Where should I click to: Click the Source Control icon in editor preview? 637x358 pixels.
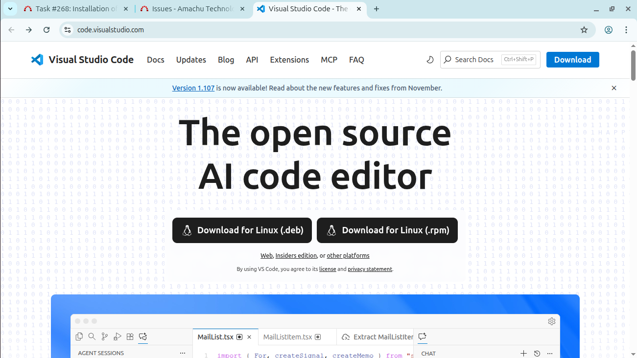tap(104, 336)
